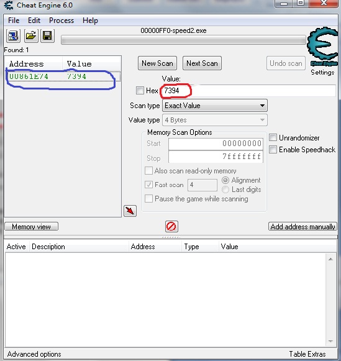341x361 pixels.
Task: Click the Value input field
Action: pyautogui.click(x=248, y=91)
